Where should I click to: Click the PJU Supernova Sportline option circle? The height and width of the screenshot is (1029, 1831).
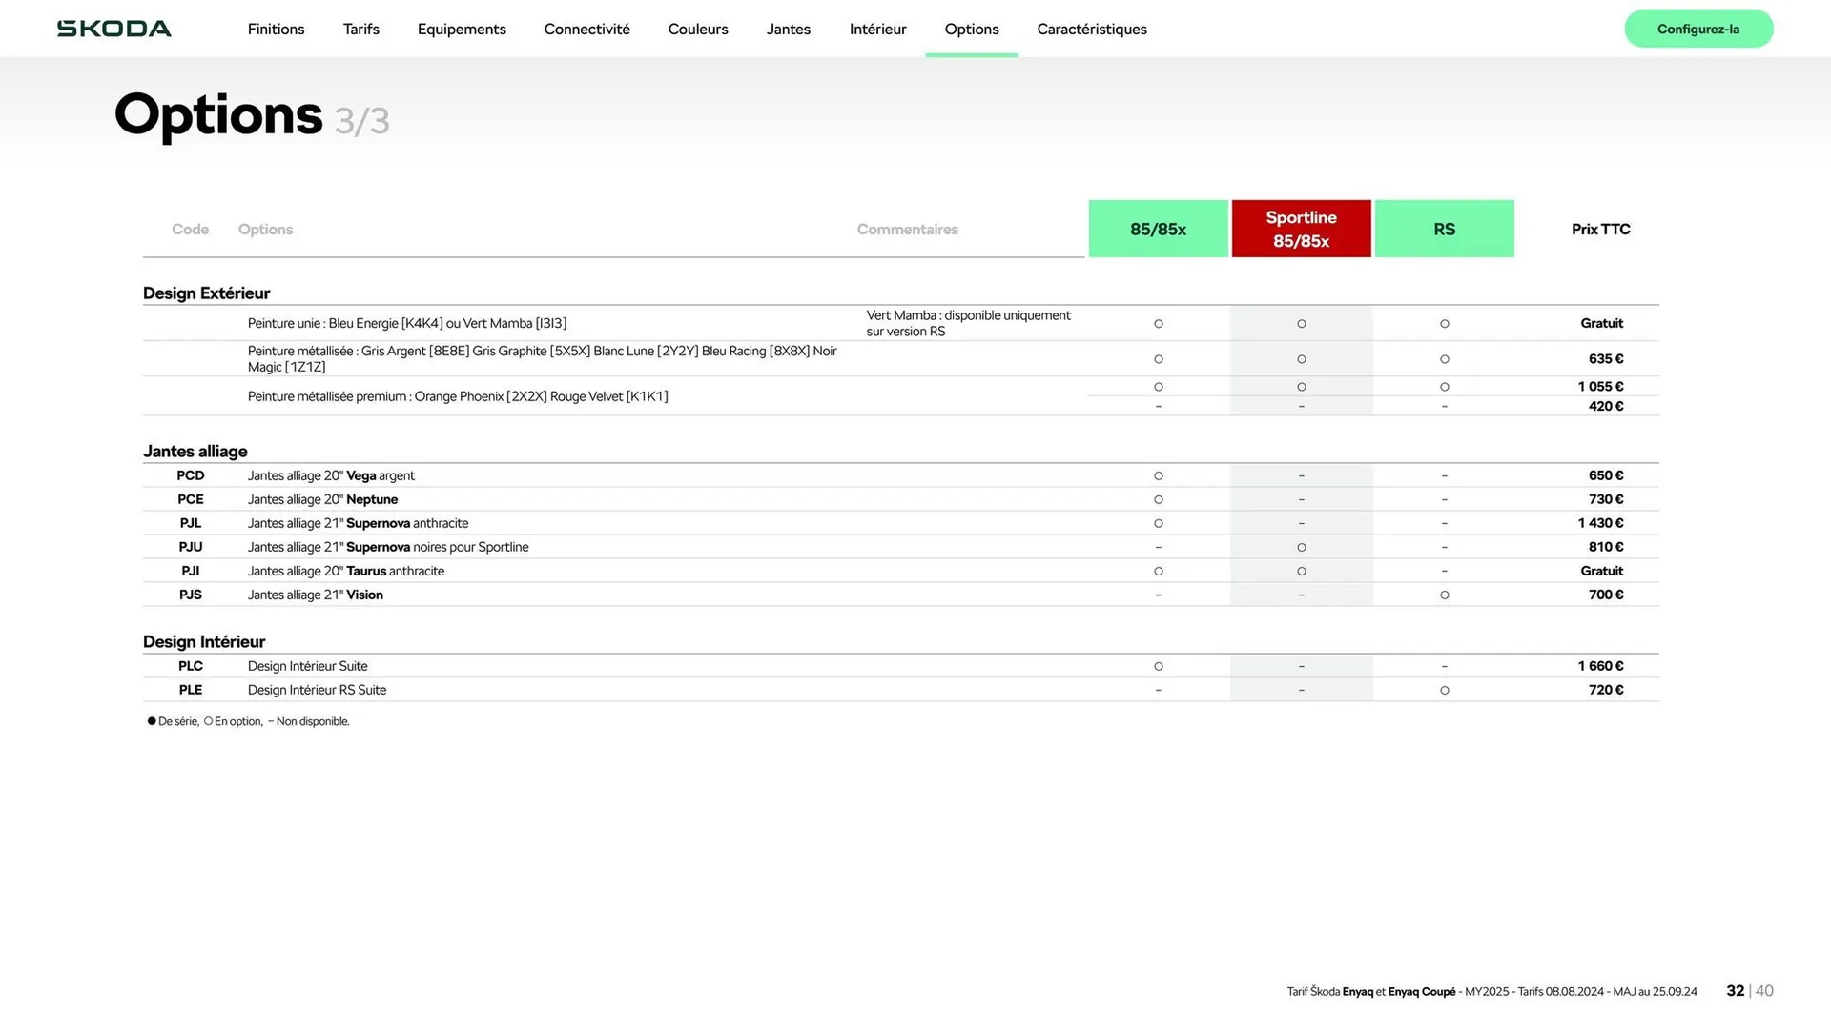(x=1301, y=547)
